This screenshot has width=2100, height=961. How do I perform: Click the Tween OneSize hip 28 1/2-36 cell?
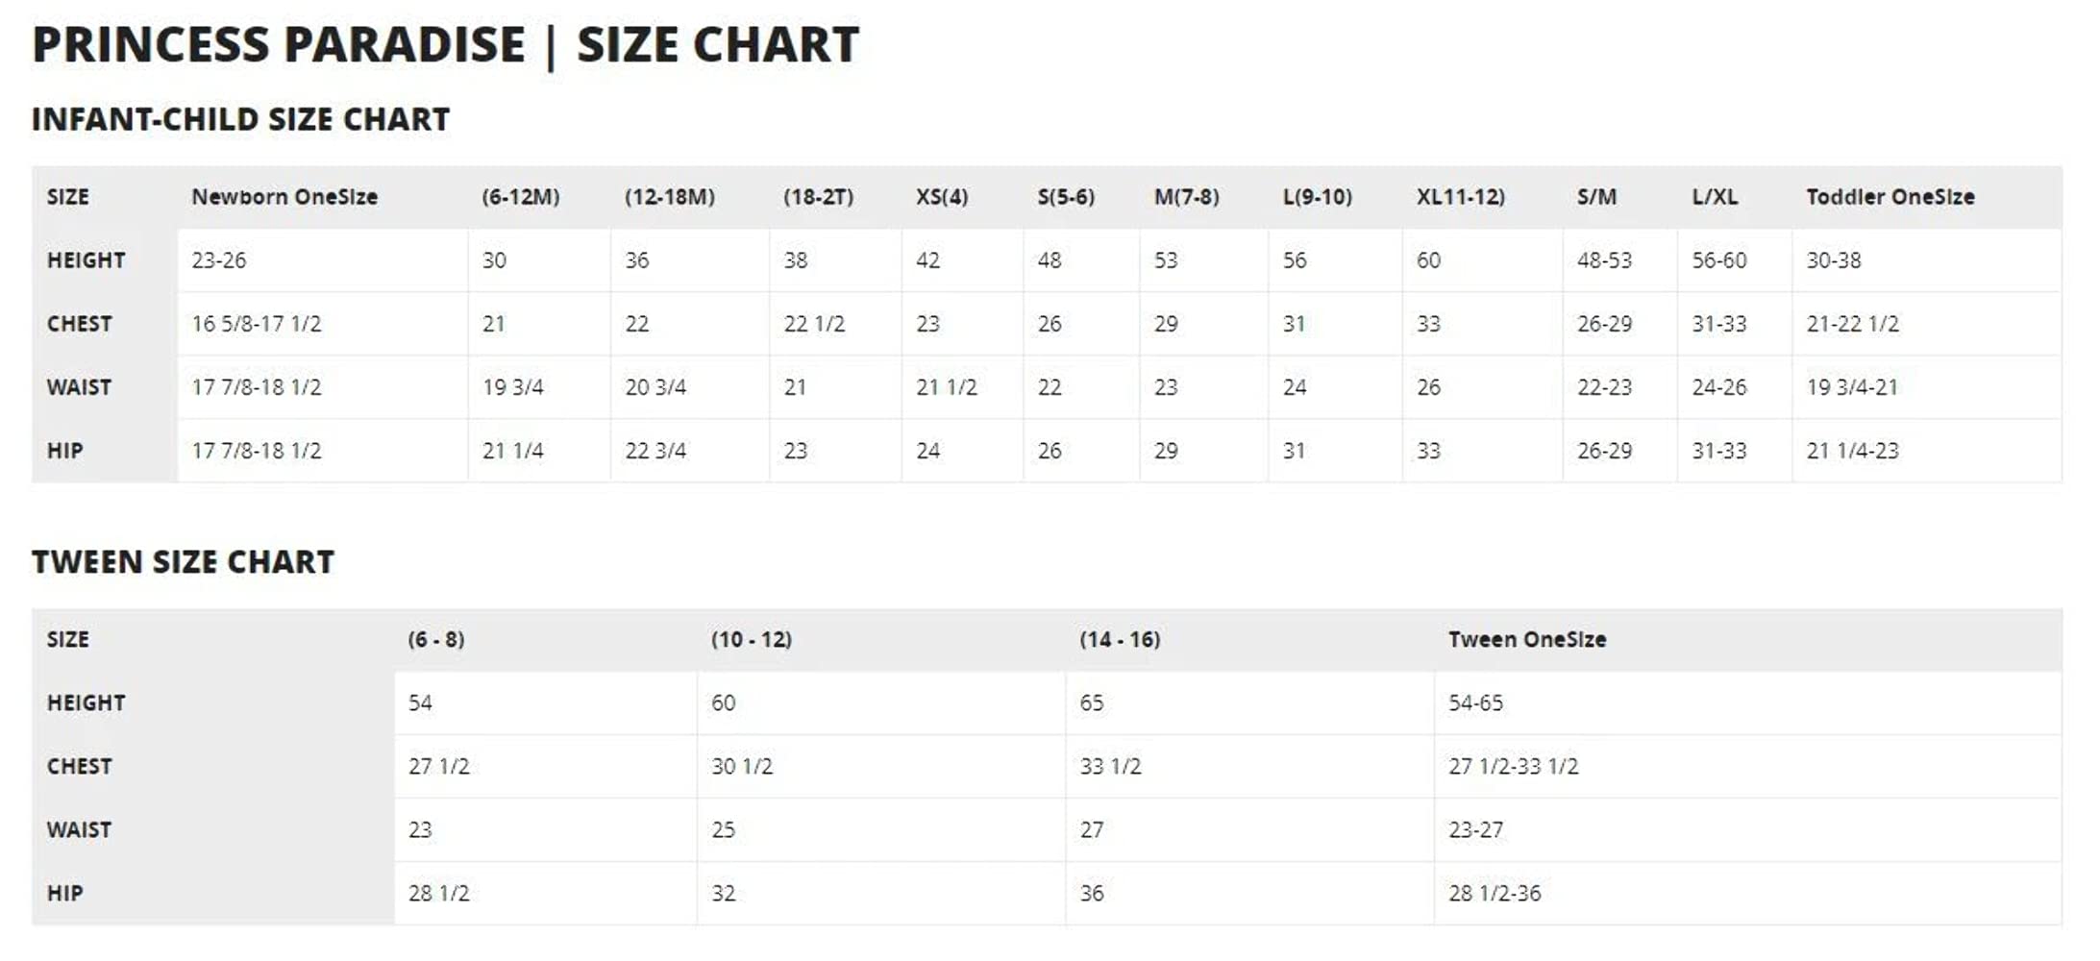point(1494,894)
